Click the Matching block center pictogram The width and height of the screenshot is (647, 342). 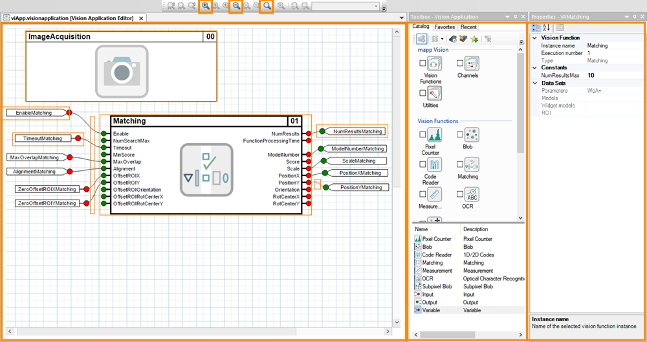click(206, 170)
